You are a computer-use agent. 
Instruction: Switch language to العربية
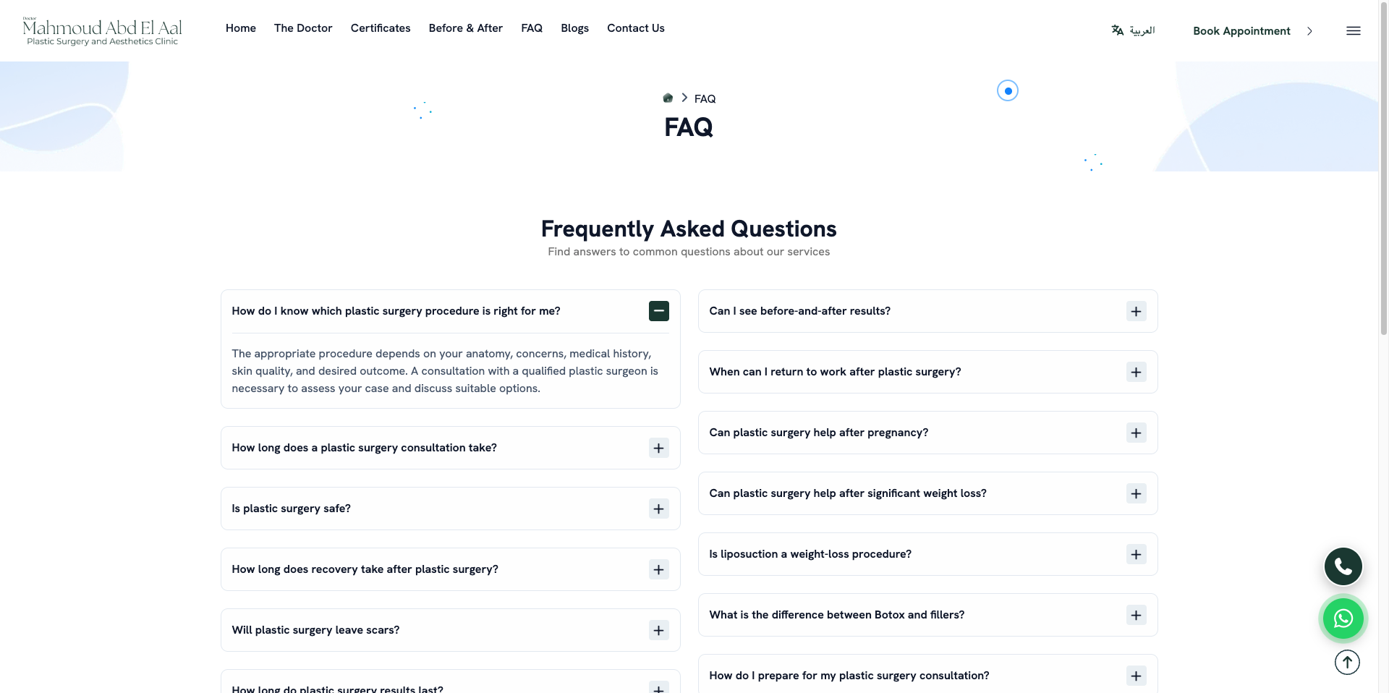tap(1142, 30)
